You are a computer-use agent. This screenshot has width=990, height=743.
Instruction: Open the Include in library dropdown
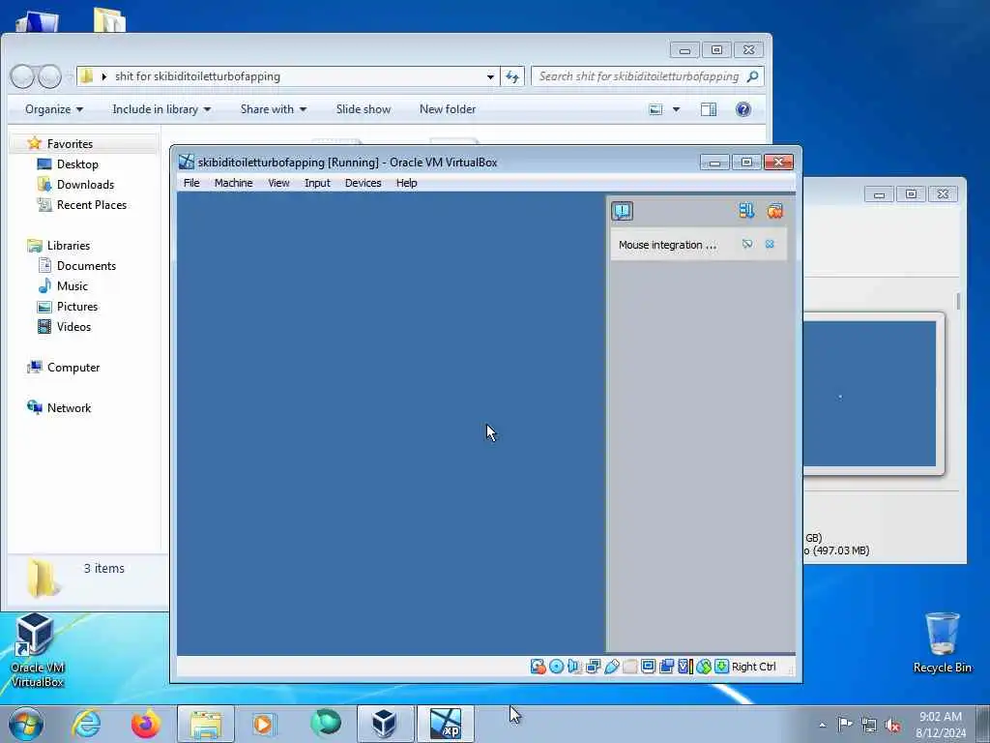pyautogui.click(x=161, y=109)
